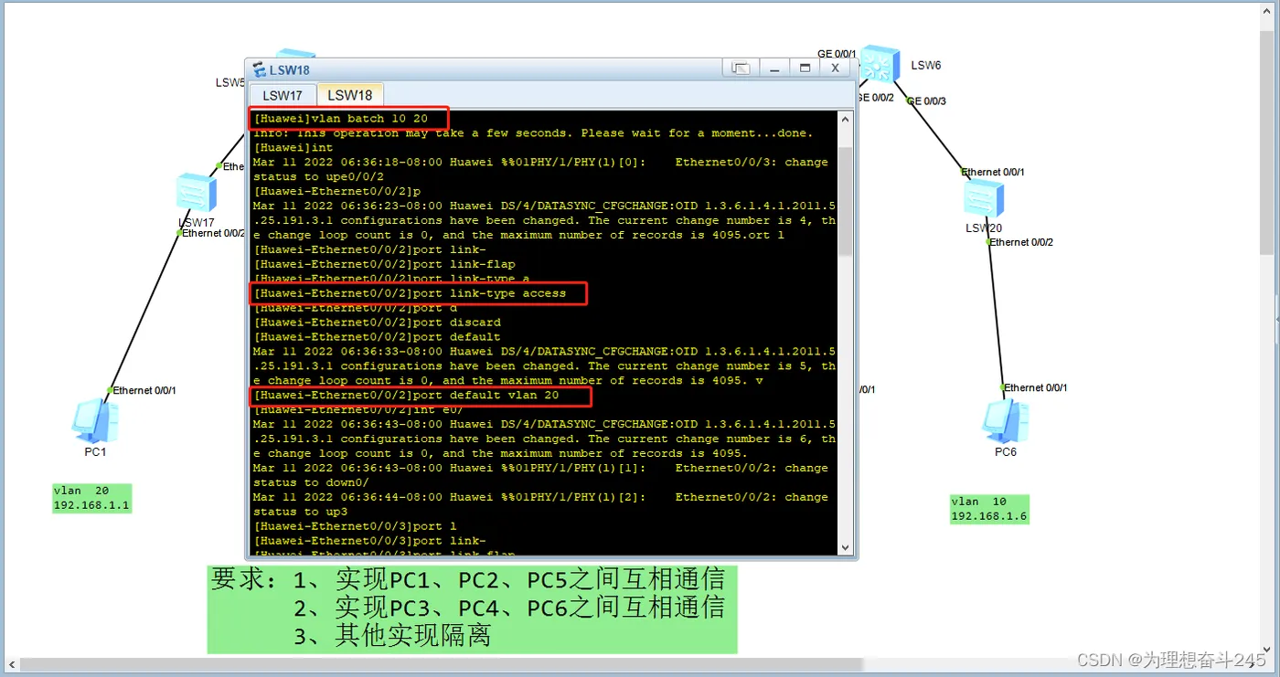Click the 'Ethernet 0/0/1' label above LSW20
The width and height of the screenshot is (1280, 677).
(993, 172)
